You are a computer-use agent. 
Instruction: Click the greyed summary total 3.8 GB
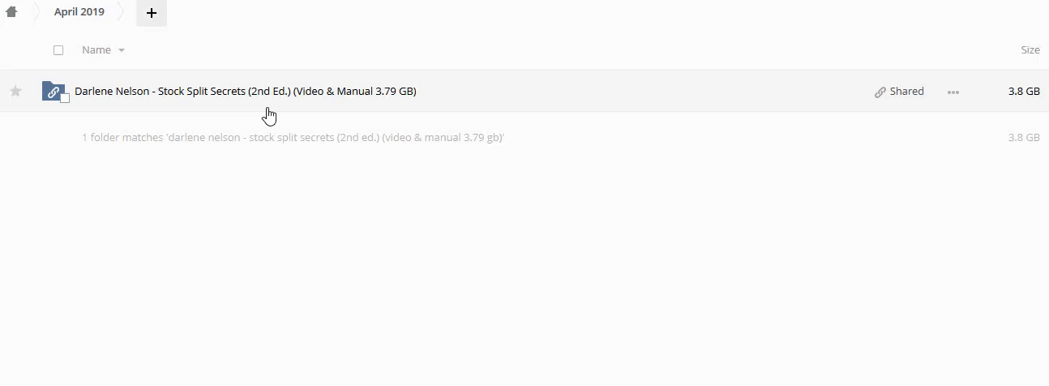pyautogui.click(x=1023, y=138)
